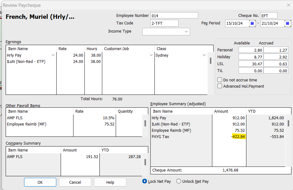Screen dimensions: 293x190
Task: Click Hrly Pay YTD value 1,824.00
Action: click(x=276, y=118)
